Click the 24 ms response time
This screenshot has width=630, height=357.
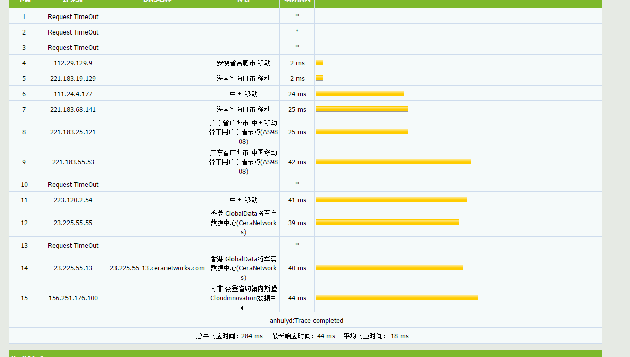point(297,94)
